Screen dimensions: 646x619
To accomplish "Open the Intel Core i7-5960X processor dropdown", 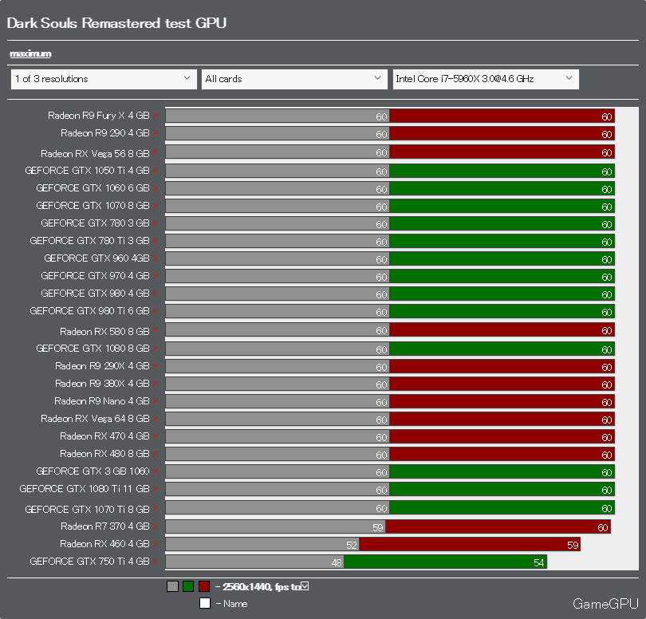I will 486,79.
